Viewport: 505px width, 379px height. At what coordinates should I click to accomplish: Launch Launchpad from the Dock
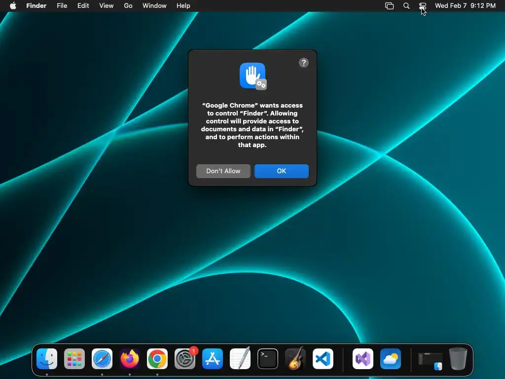(74, 359)
